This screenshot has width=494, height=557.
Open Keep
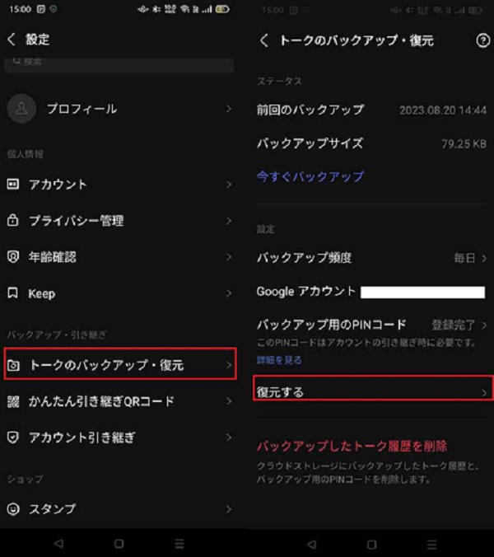[x=119, y=293]
